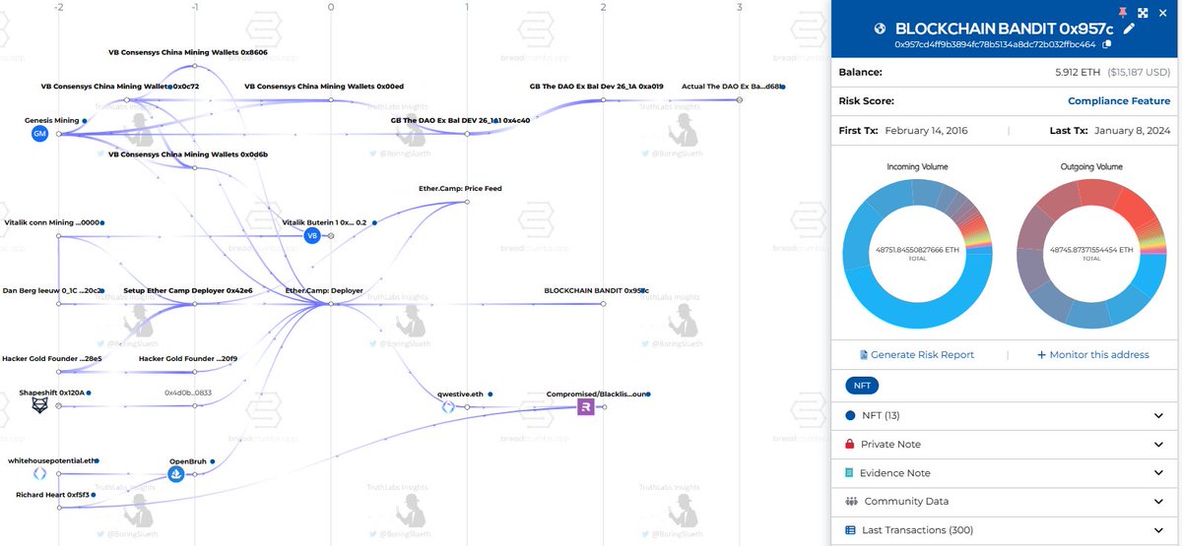Select the Richard Heart 0xf5f3 label

click(53, 495)
